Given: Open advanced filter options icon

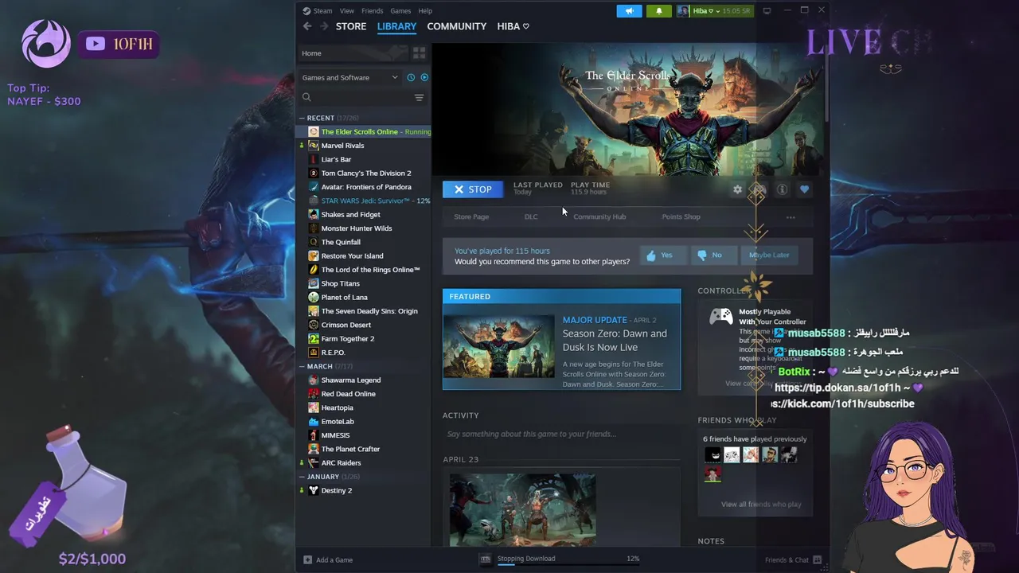Looking at the screenshot, I should coord(419,97).
